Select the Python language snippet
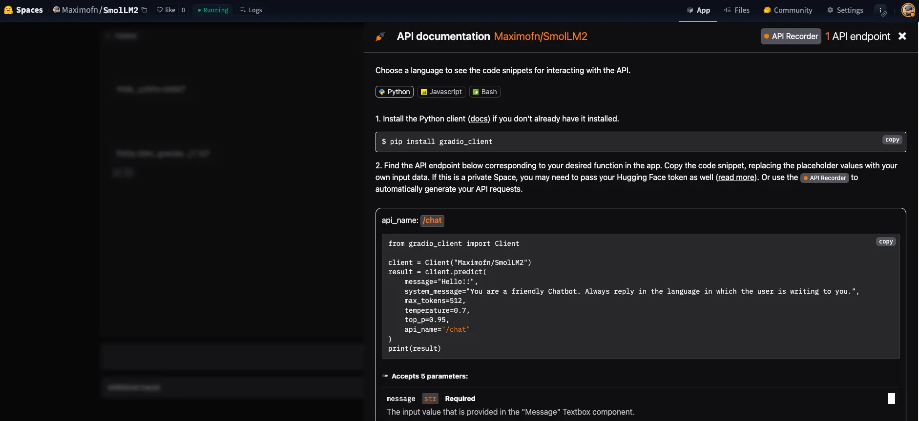The image size is (919, 421). click(x=394, y=92)
